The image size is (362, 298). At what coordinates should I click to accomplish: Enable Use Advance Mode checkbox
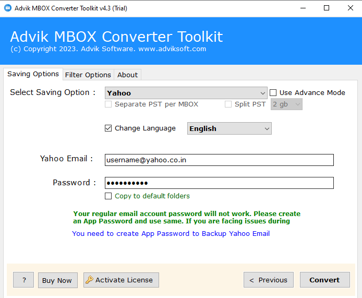(x=273, y=92)
